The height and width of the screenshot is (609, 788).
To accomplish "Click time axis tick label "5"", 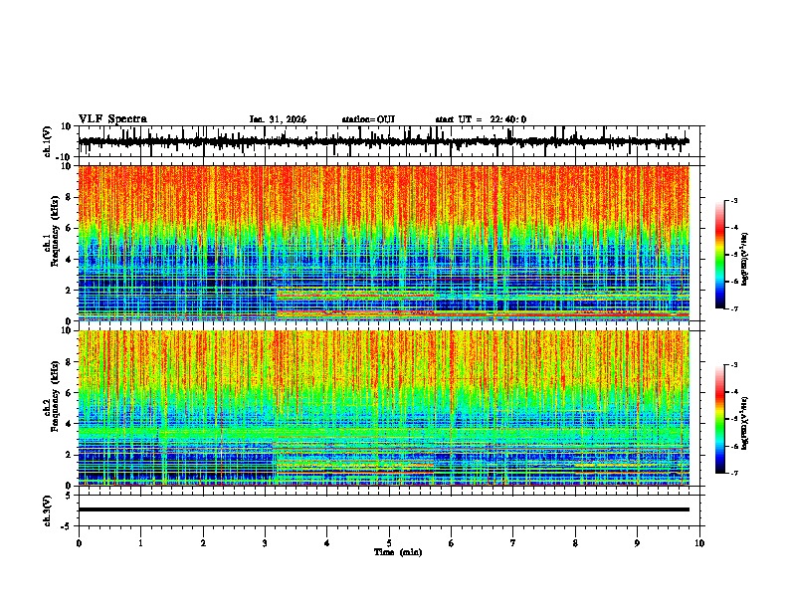I will point(389,543).
